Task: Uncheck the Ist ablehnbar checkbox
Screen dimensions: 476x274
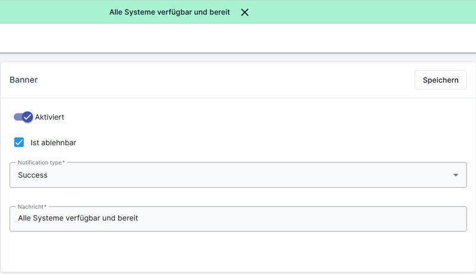Action: [x=19, y=143]
